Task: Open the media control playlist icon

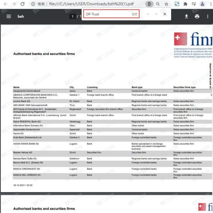Action: [194, 4]
